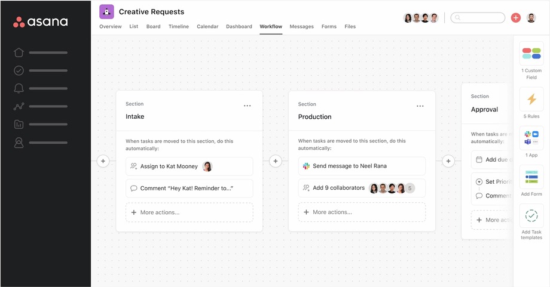Open My Tasks checkmark icon in sidebar
The height and width of the screenshot is (287, 550).
coord(19,70)
